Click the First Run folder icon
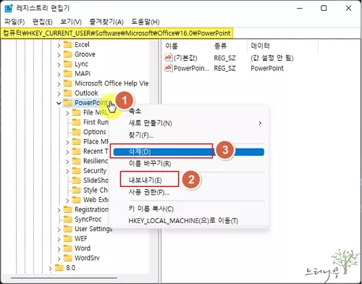Screen dimensions: 362x284 point(77,122)
